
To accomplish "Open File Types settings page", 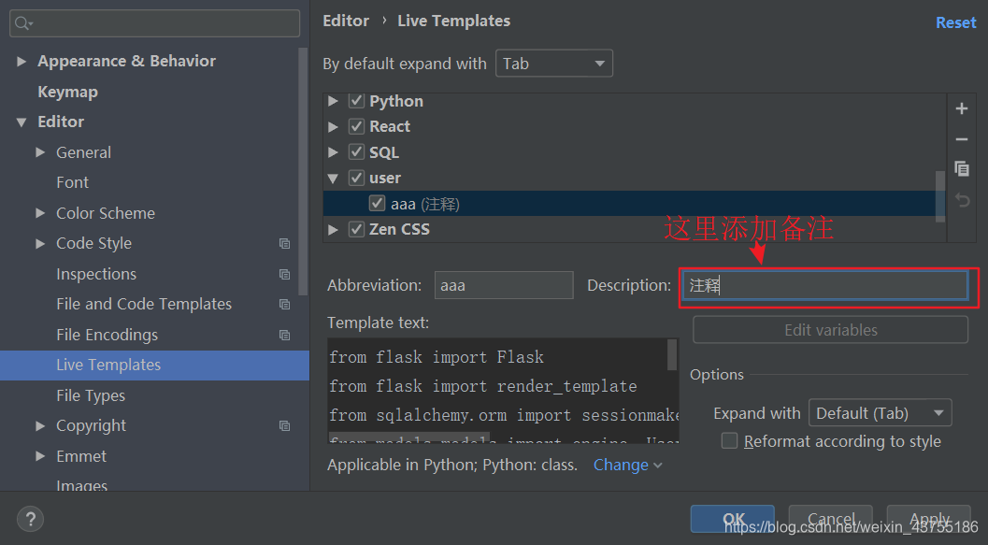I will 91,395.
